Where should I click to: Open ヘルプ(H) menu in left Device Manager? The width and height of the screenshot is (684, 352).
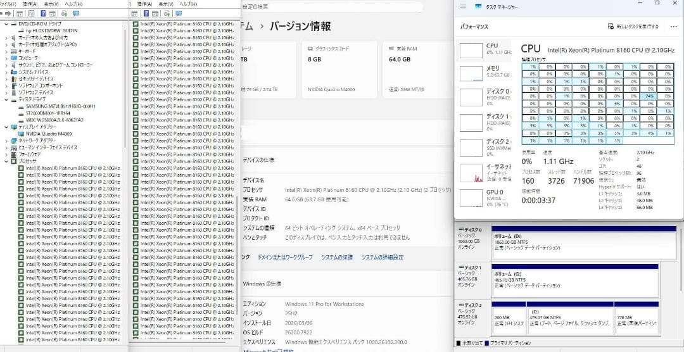(x=74, y=4)
